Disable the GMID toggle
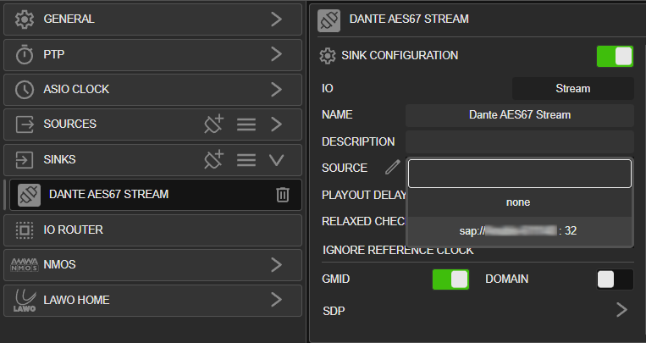The height and width of the screenshot is (343, 646). tap(450, 279)
